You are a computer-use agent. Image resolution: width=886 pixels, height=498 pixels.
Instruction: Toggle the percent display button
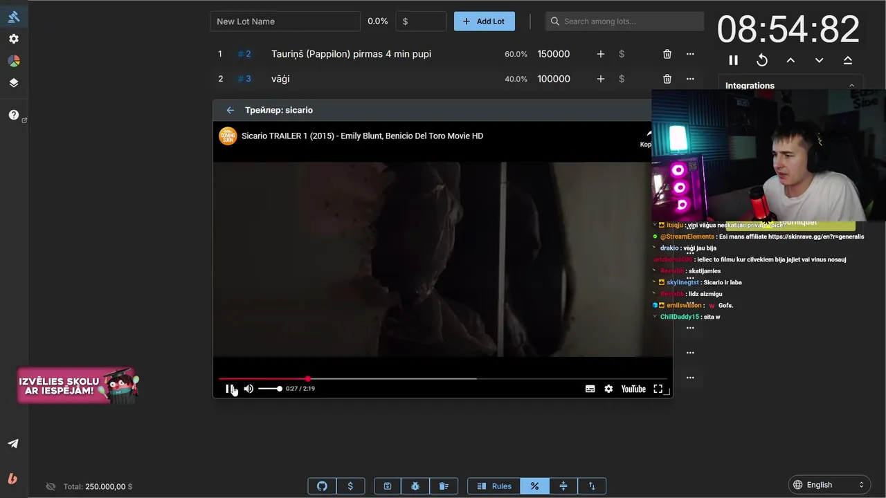pos(535,486)
